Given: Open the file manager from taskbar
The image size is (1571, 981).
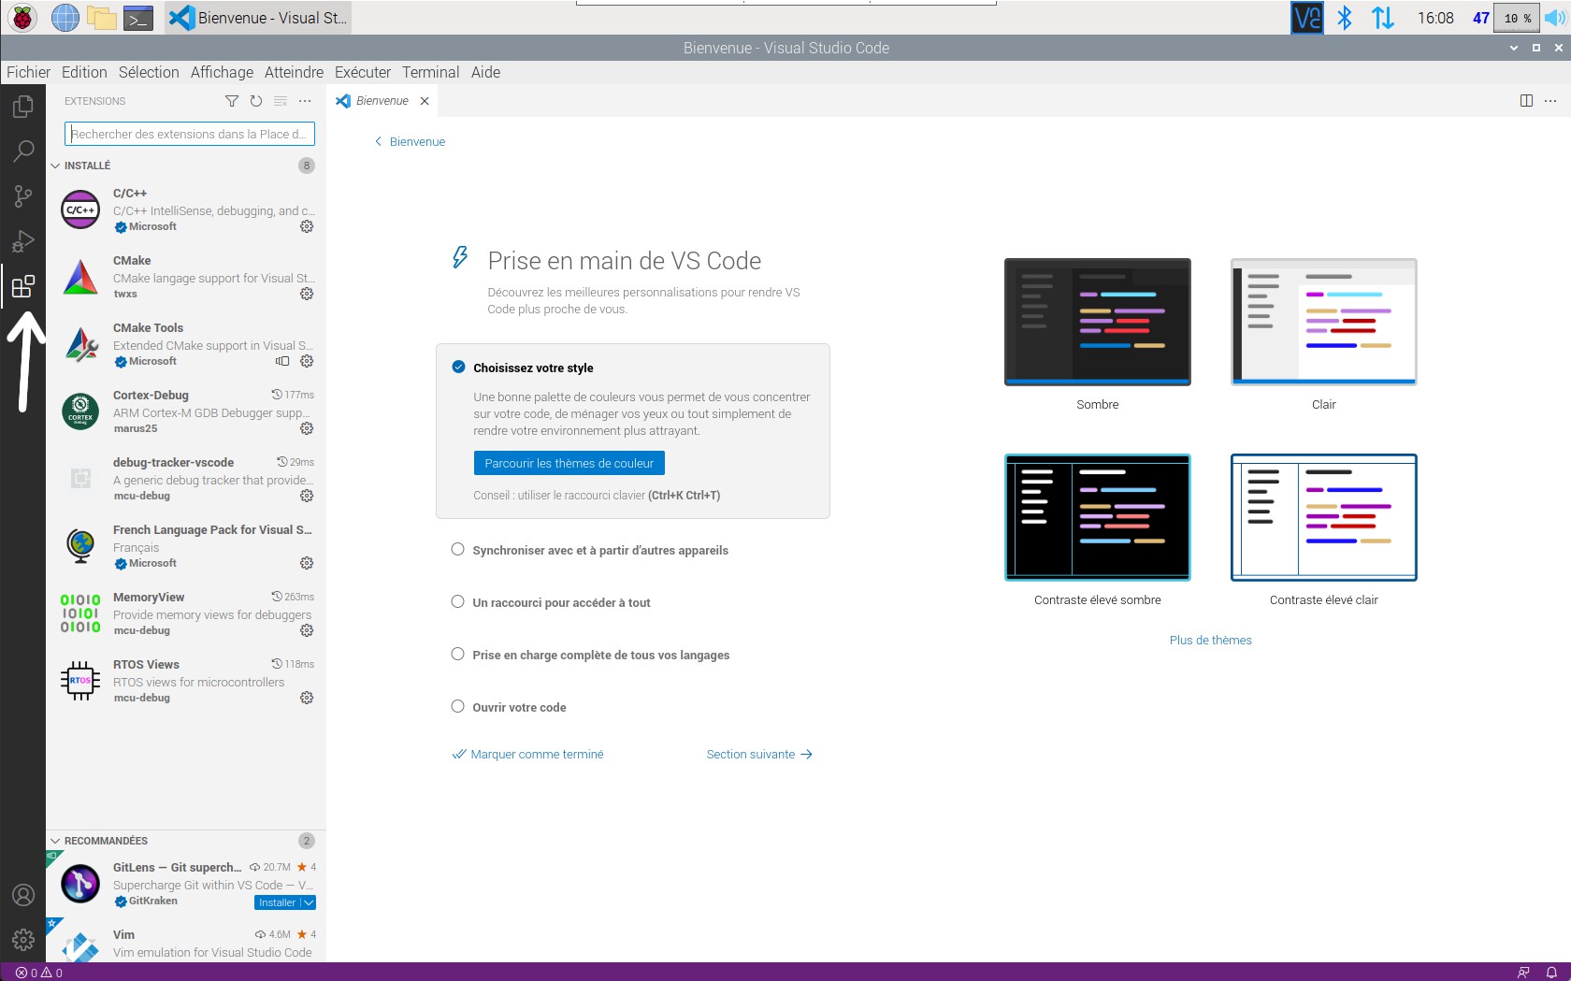Looking at the screenshot, I should click(101, 18).
